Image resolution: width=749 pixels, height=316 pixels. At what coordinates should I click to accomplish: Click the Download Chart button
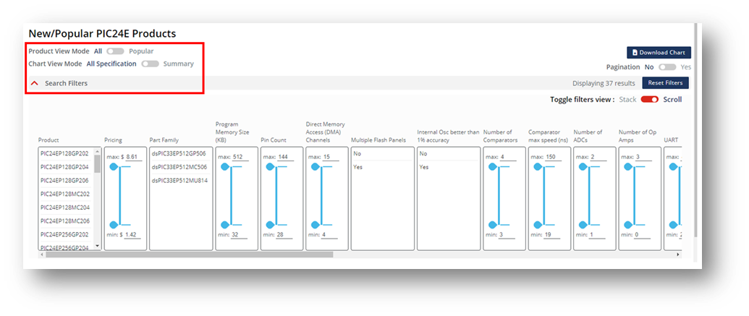tap(659, 53)
